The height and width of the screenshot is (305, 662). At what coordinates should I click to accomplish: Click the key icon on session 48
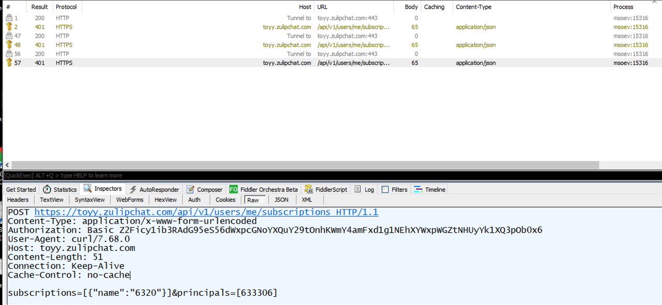tap(9, 45)
